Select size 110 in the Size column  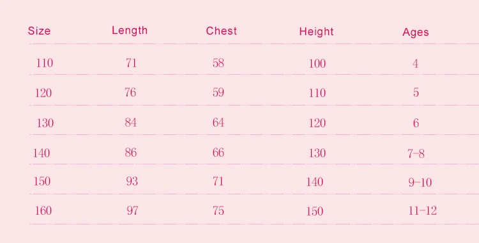click(x=44, y=63)
